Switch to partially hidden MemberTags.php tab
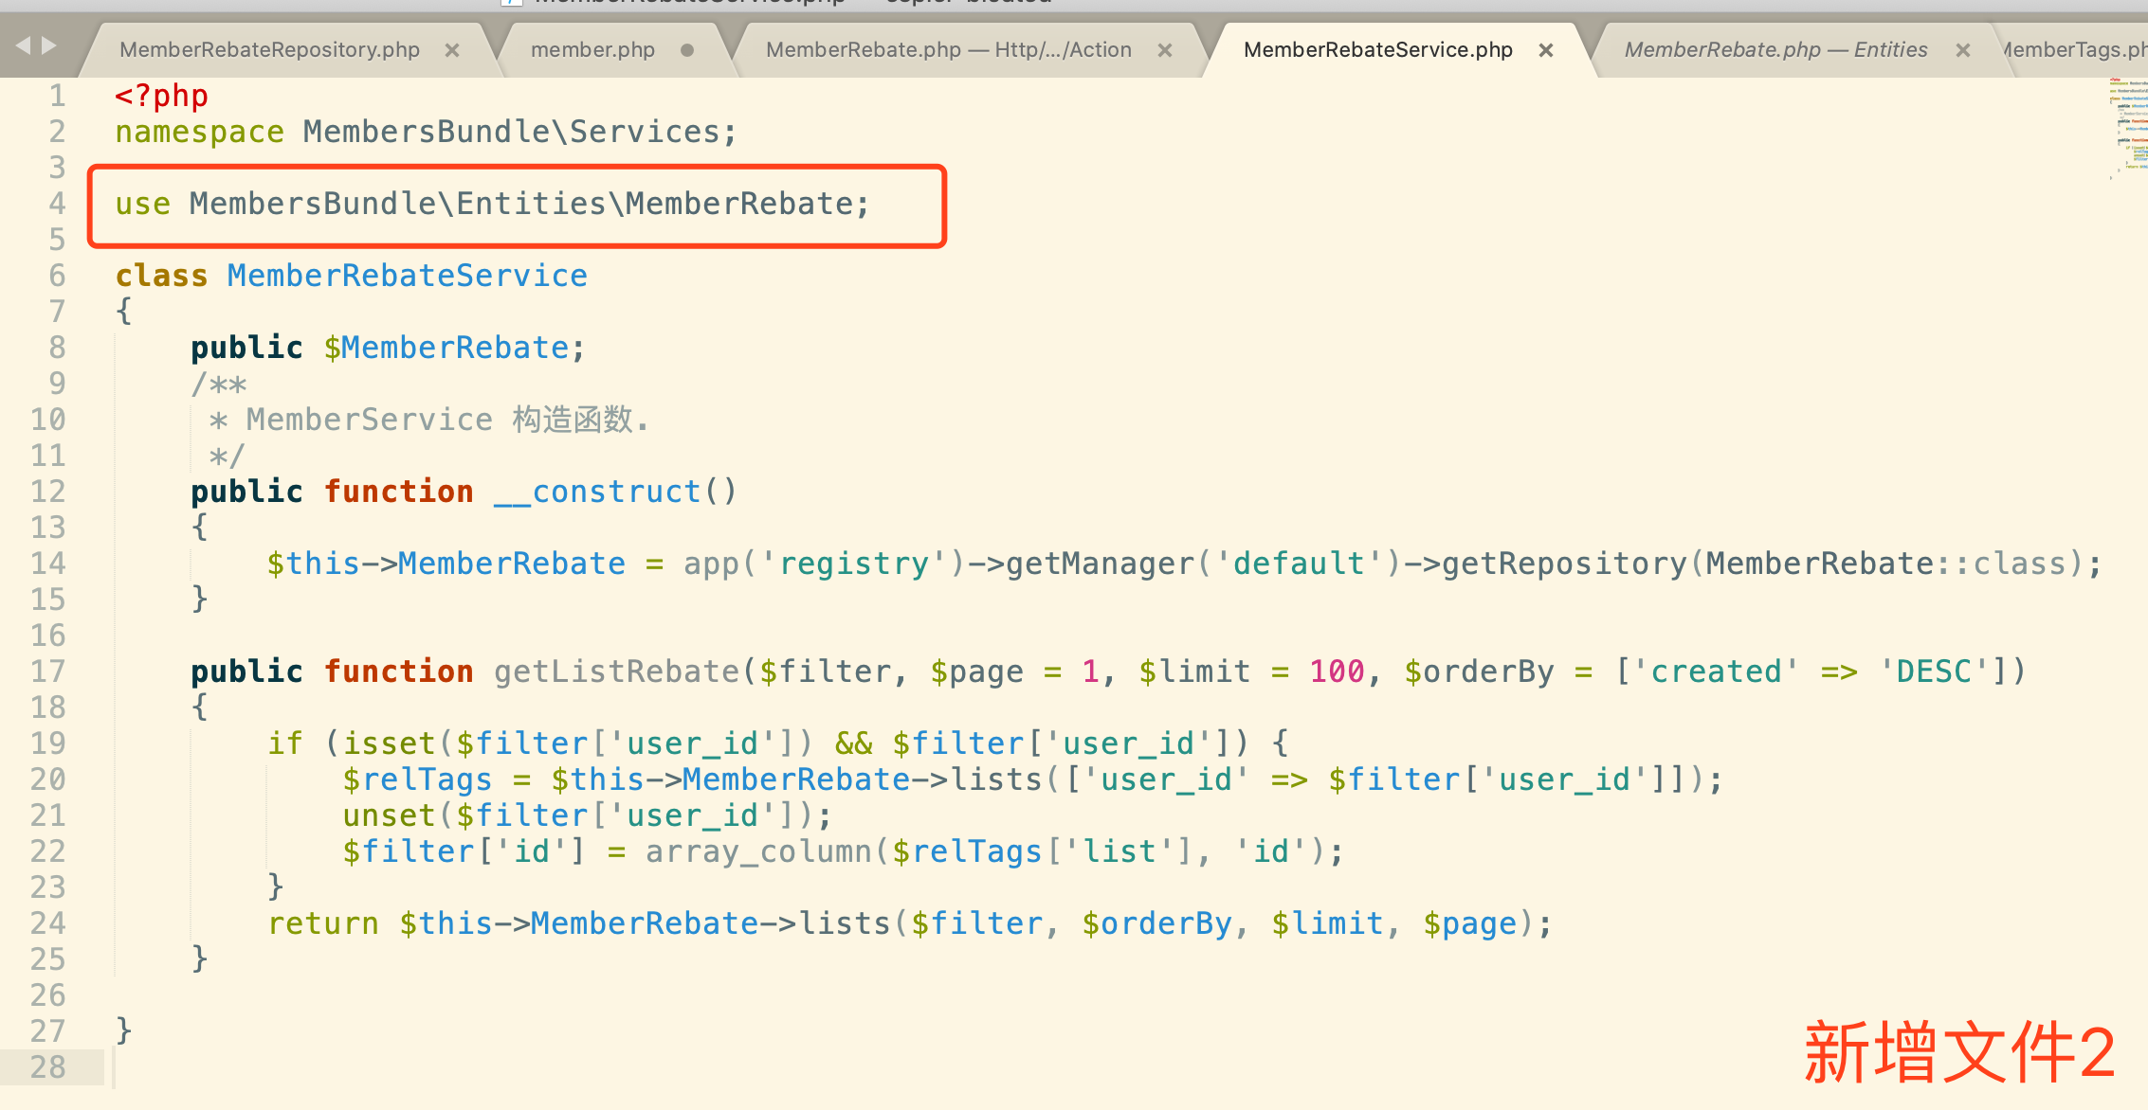 (x=2076, y=50)
